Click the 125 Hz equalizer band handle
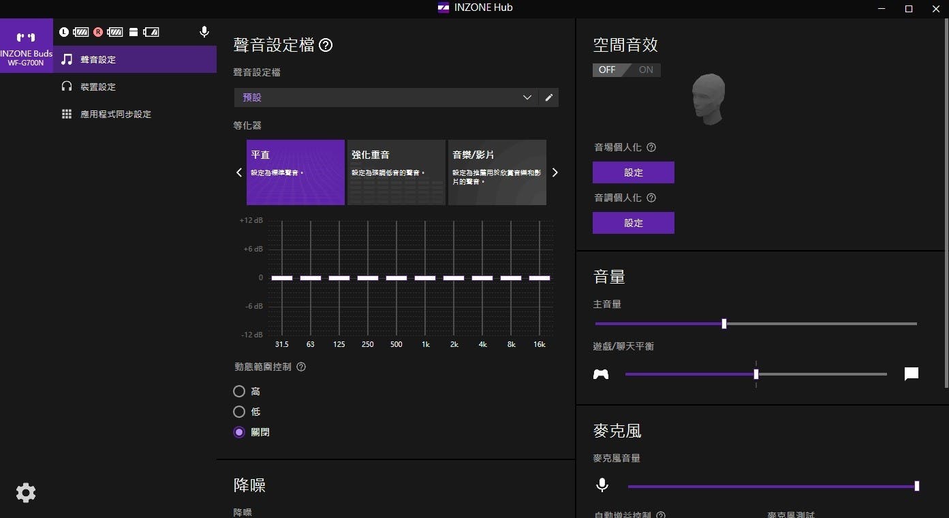 coord(339,278)
